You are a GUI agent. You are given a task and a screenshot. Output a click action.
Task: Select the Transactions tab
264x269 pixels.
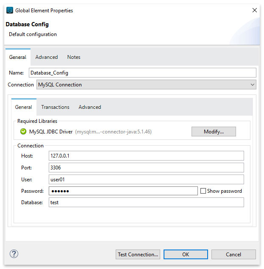tap(55, 107)
